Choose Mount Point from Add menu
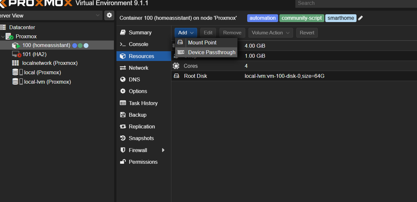Screen dimensions: 417x202 tap(202, 42)
